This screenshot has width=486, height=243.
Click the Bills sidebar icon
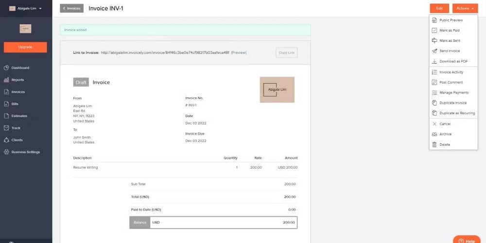[x=7, y=104]
